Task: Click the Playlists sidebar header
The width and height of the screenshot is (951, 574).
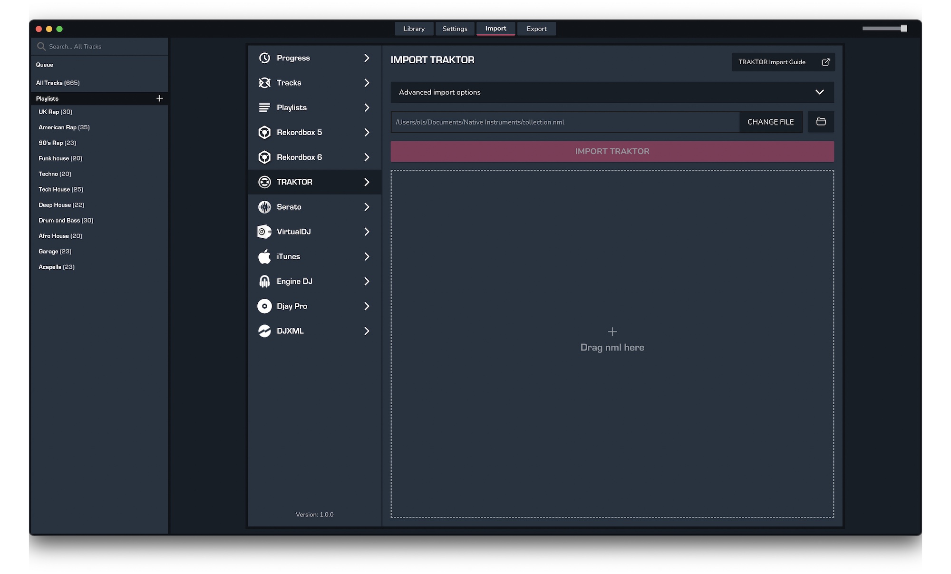Action: 99,98
